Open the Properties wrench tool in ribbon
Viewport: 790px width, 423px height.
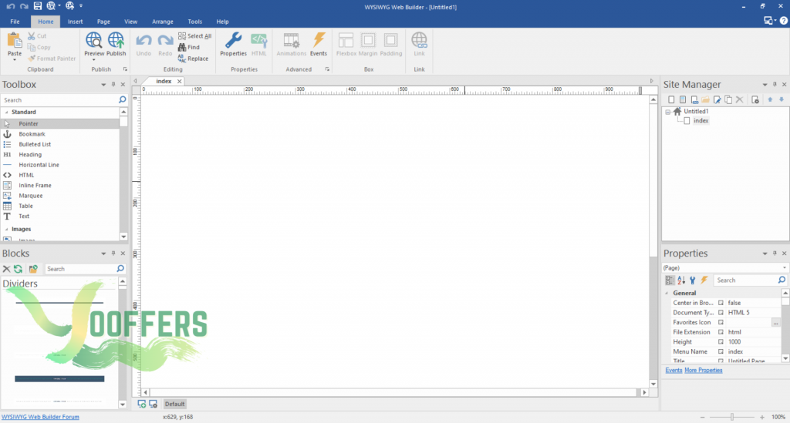click(233, 40)
